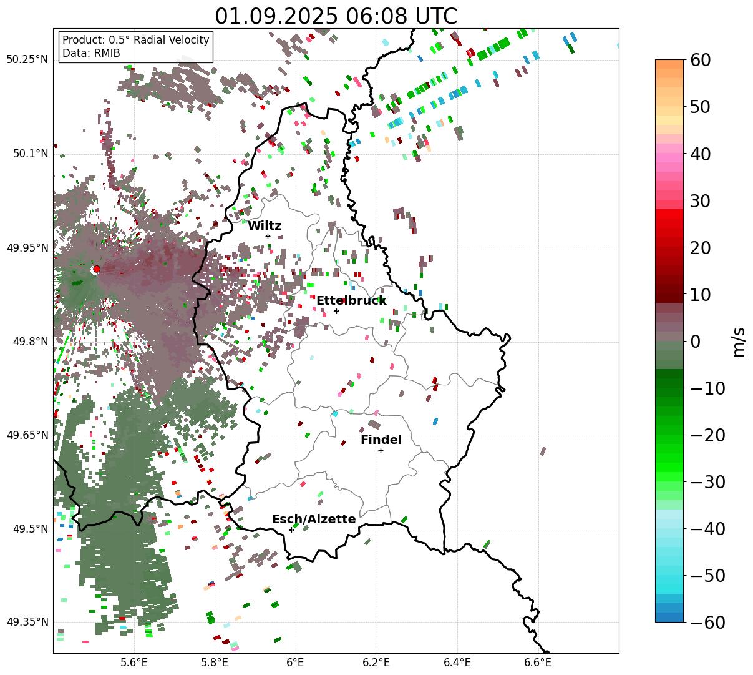Click the 49.35°N latitude label
This screenshot has height=675, width=753.
point(27,622)
